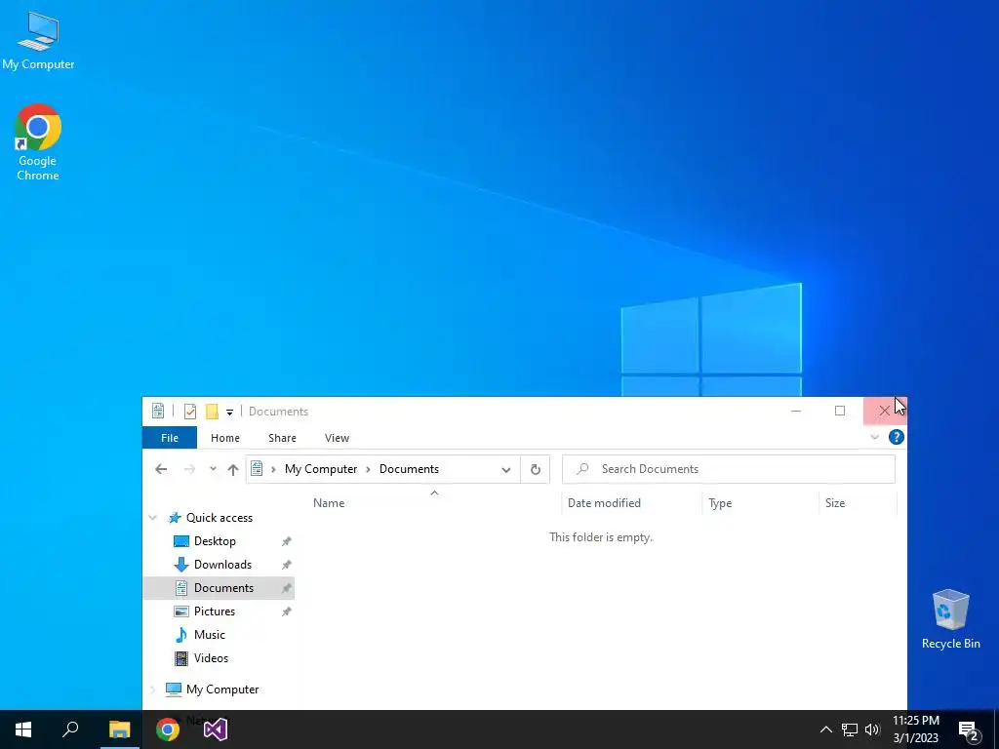Open the Action Center notifications icon

[969, 730]
